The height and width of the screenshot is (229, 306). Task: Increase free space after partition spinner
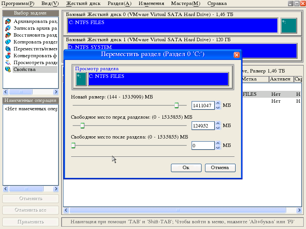pyautogui.click(x=218, y=143)
